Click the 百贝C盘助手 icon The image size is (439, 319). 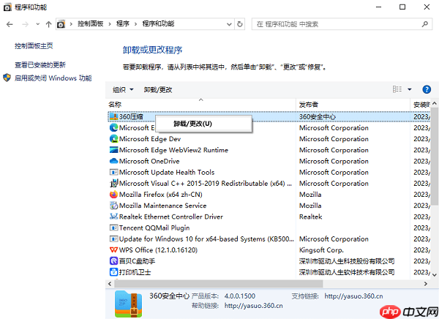coord(113,261)
